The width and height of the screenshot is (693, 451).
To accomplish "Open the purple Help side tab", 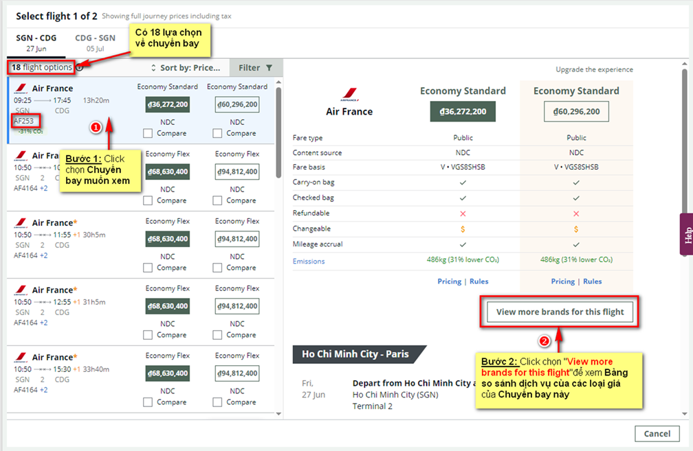I will [686, 234].
